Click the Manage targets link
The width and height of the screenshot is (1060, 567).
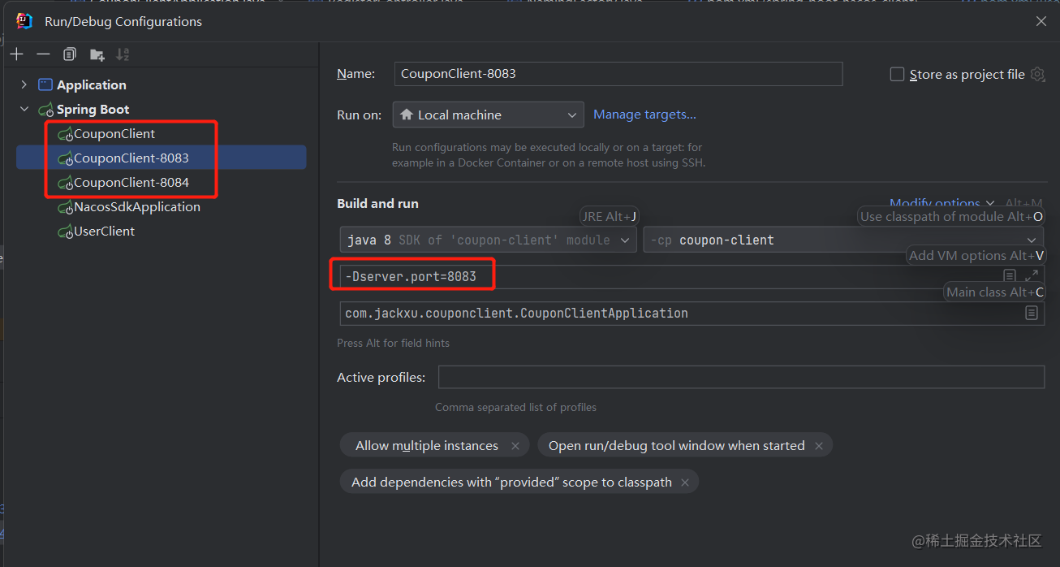pyautogui.click(x=644, y=115)
